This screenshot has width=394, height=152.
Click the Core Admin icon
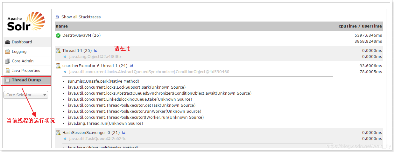tap(8, 61)
